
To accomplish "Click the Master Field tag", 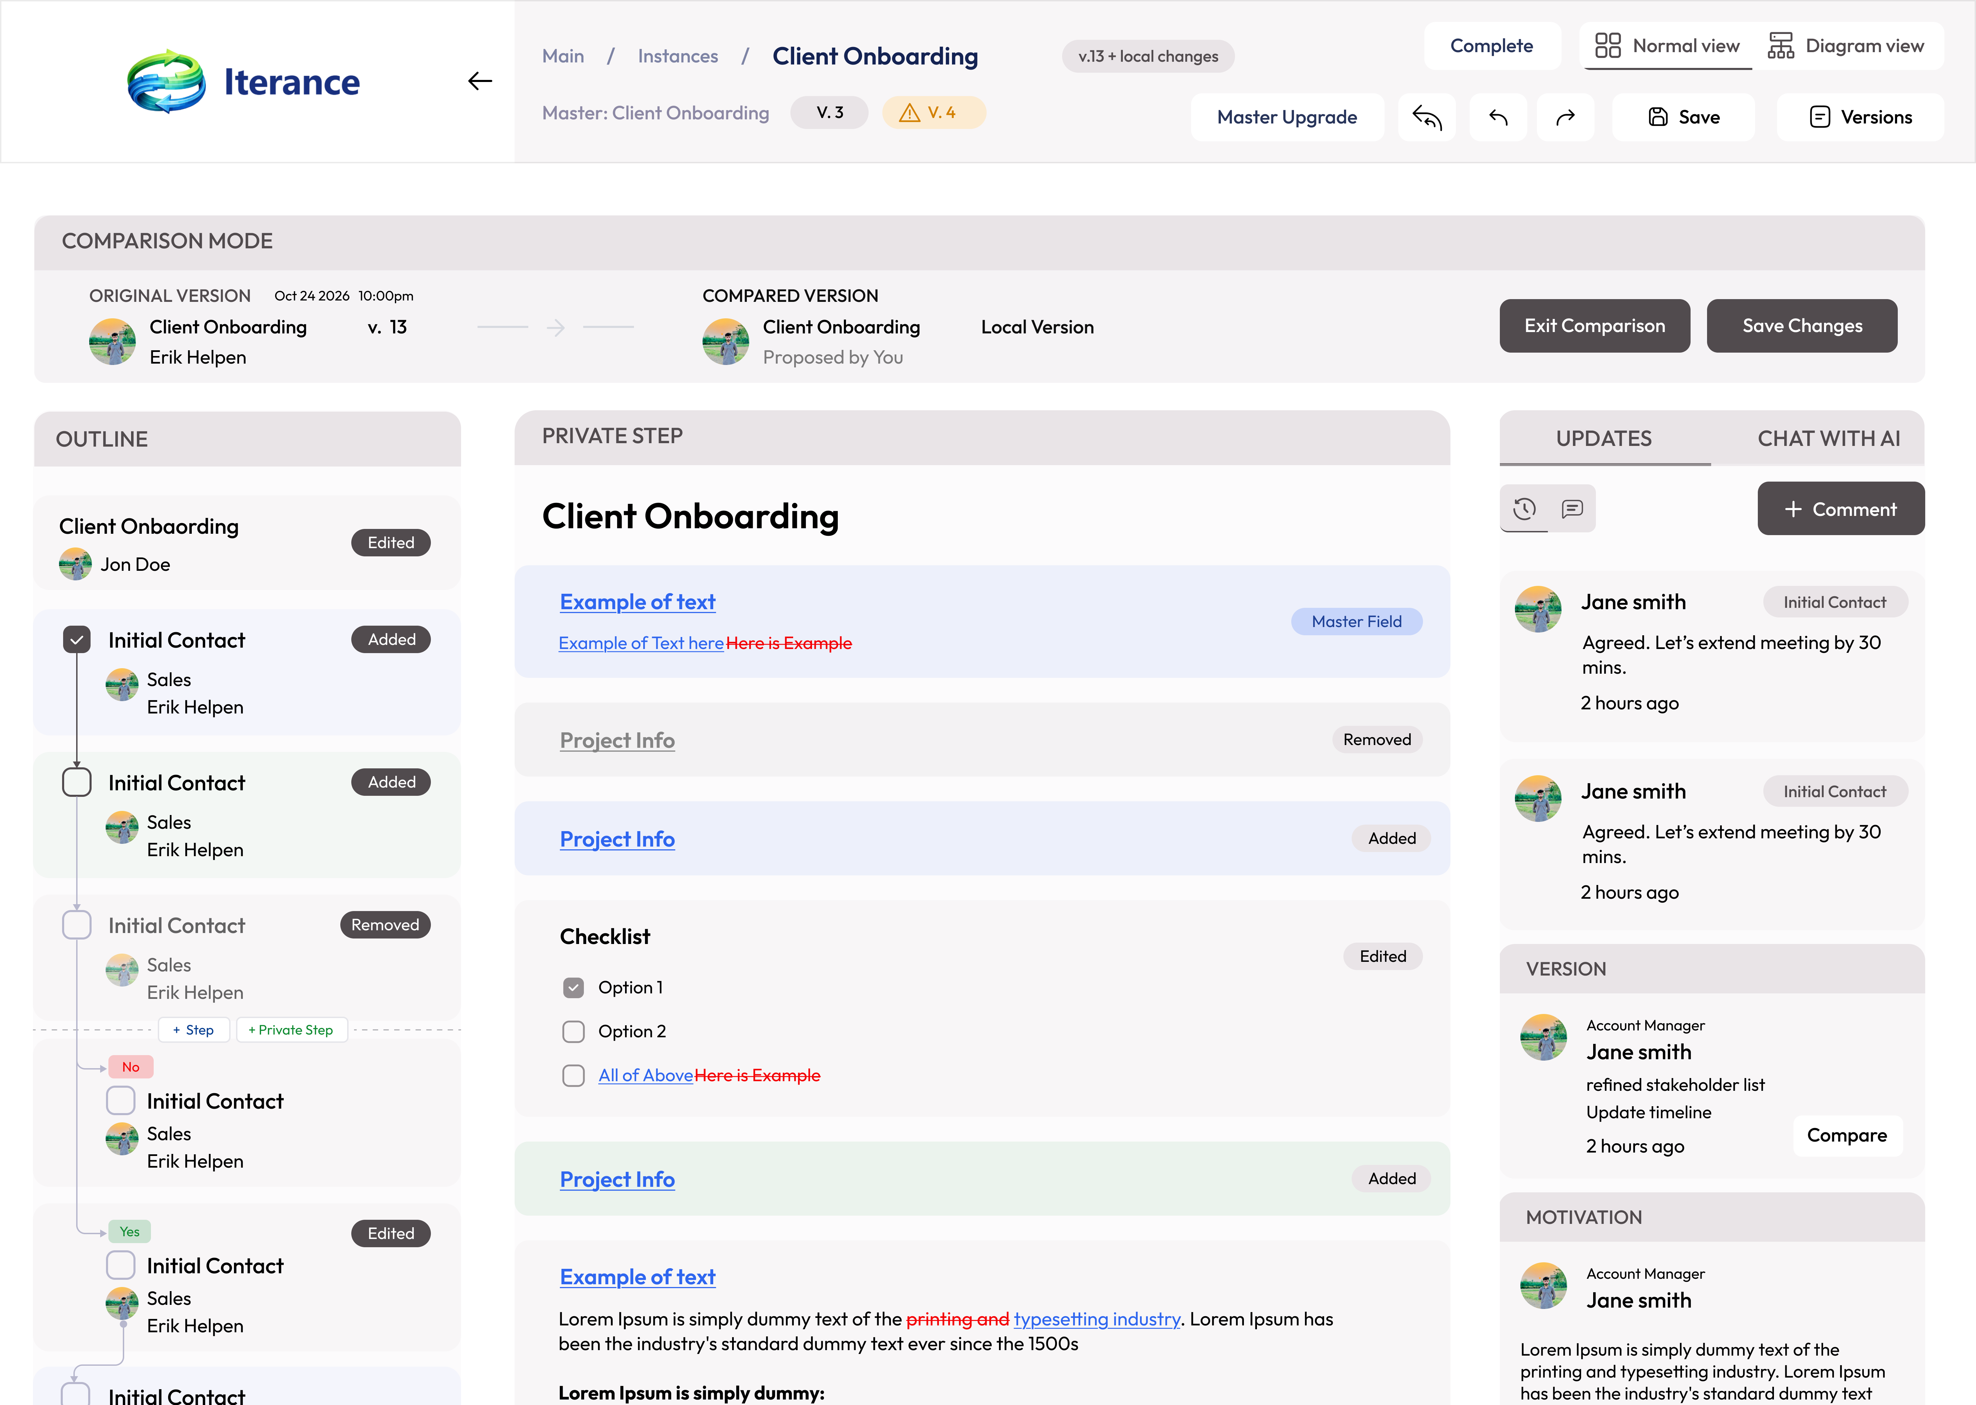I will click(1356, 621).
